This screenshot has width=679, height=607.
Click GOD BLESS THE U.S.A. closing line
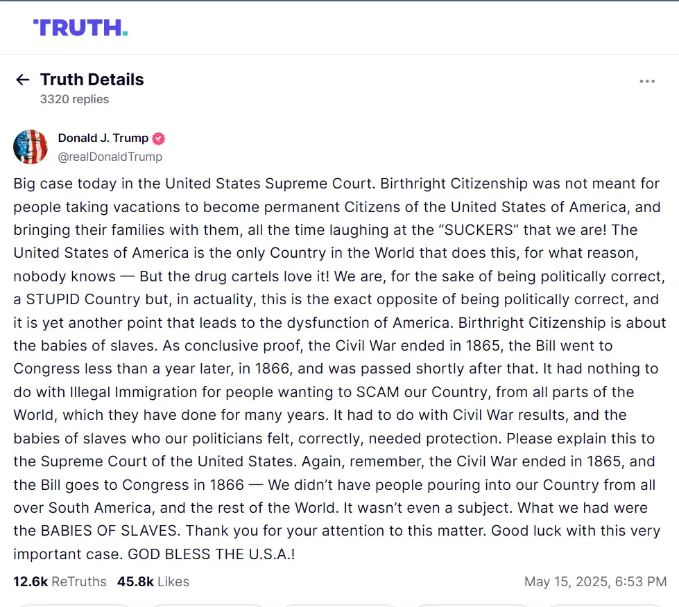click(212, 554)
